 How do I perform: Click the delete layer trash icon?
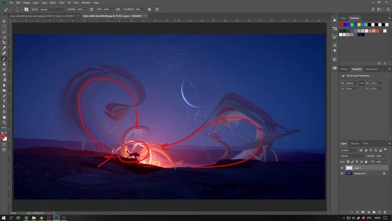[x=385, y=212]
